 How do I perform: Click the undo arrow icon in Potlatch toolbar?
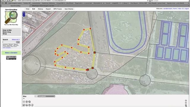pos(24,105)
